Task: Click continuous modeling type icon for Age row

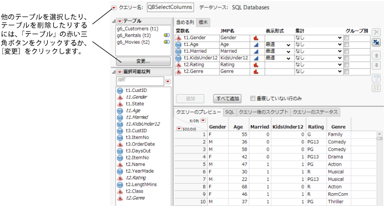Action: (256, 45)
